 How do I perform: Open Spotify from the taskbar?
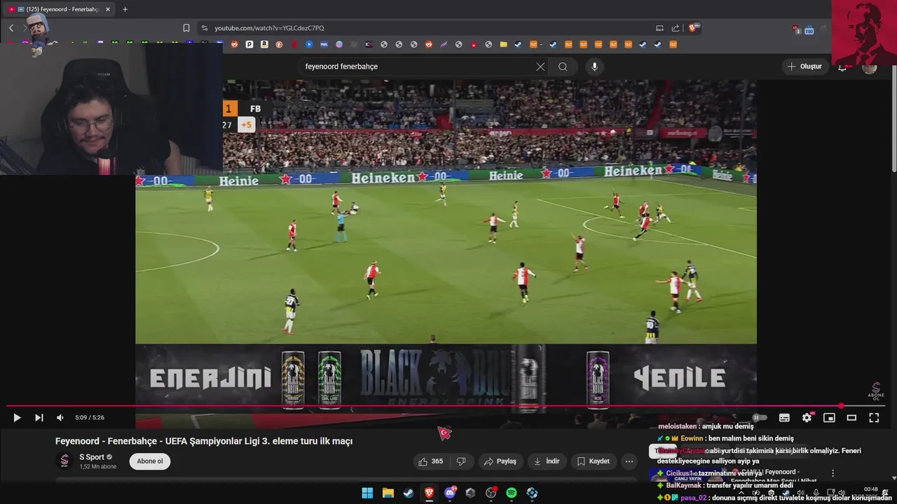(512, 493)
